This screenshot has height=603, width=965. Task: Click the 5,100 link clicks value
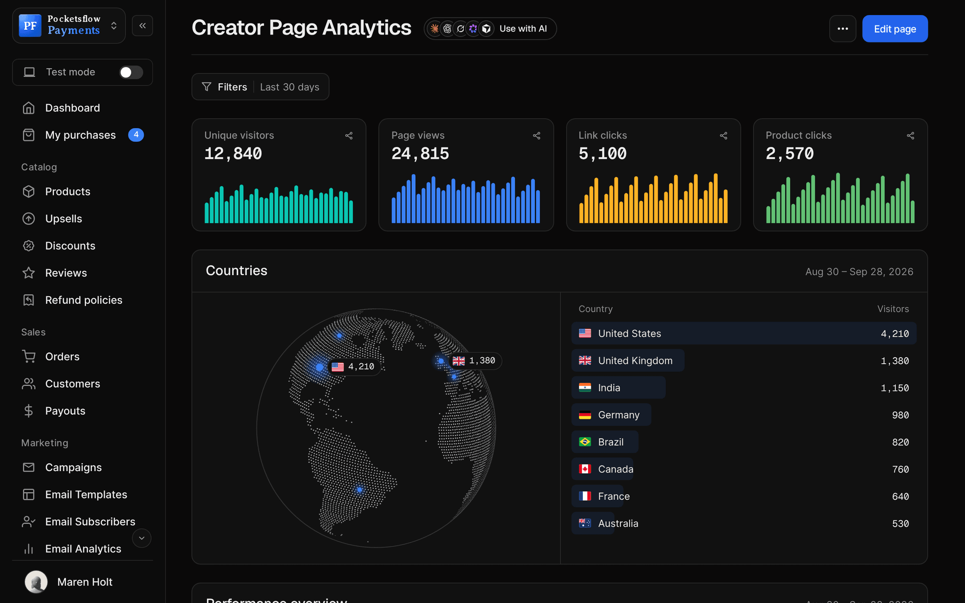point(603,154)
